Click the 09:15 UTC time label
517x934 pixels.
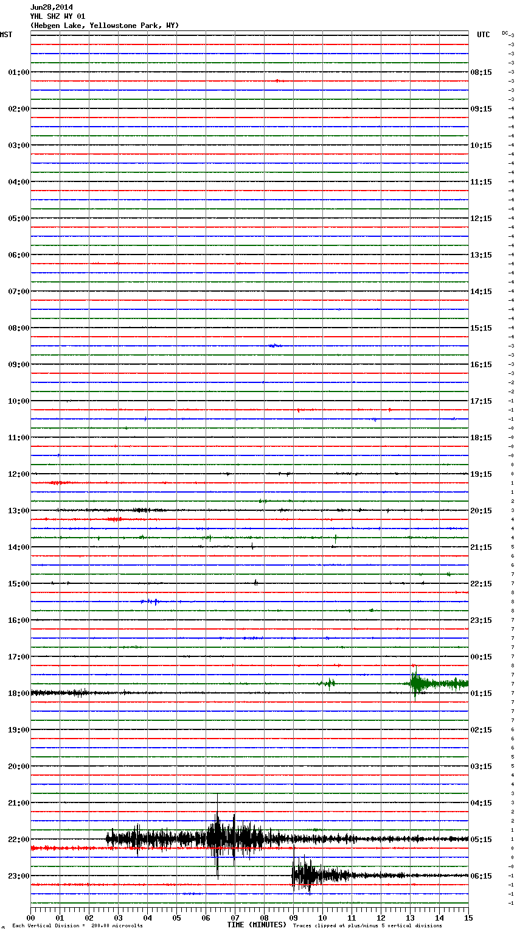click(481, 109)
